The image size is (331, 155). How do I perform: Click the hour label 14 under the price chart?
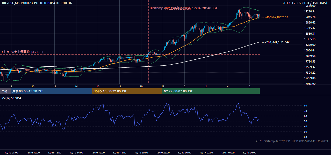(x=76, y=86)
